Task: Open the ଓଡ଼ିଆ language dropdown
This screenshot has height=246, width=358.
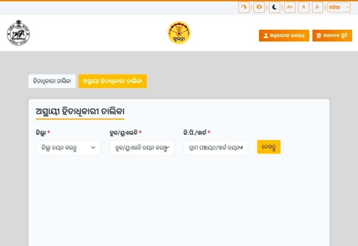Action: (339, 7)
